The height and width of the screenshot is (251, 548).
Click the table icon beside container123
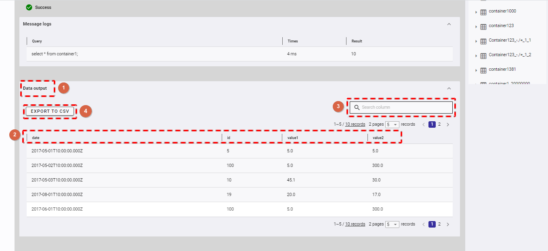click(483, 27)
